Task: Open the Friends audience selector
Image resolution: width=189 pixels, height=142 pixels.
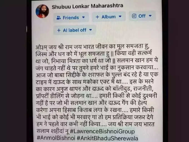Action: [71, 18]
